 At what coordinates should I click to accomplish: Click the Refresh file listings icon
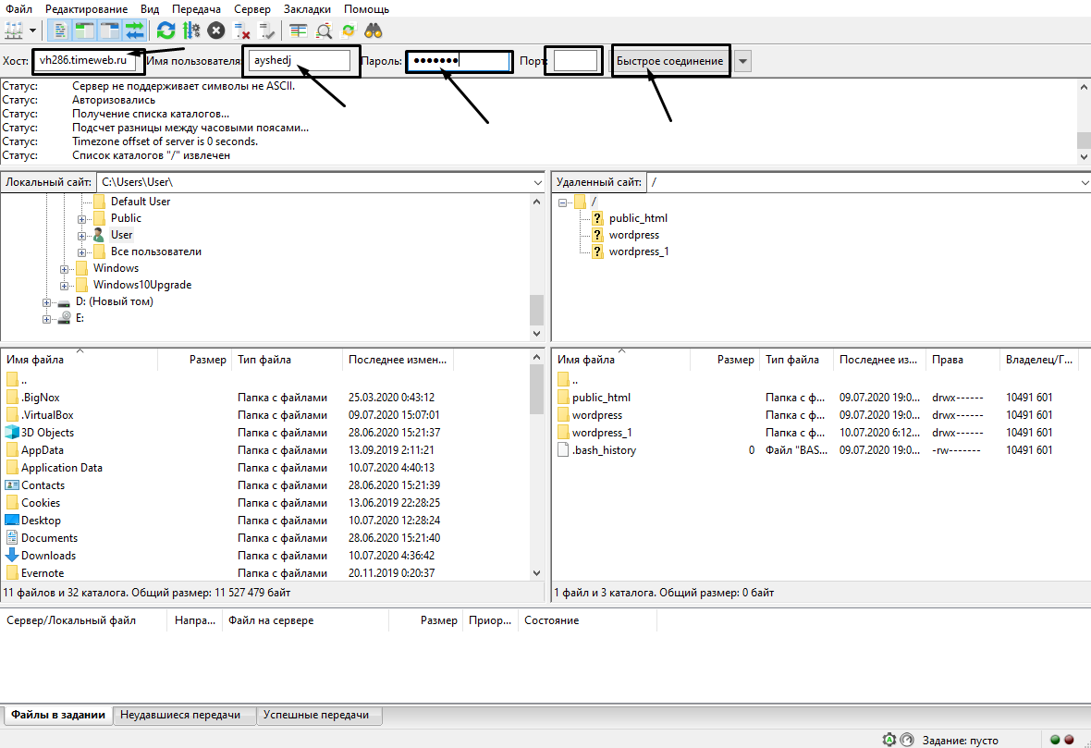165,30
